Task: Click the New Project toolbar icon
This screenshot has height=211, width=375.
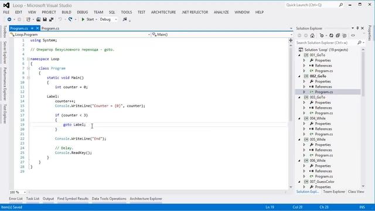Action: (x=29, y=19)
